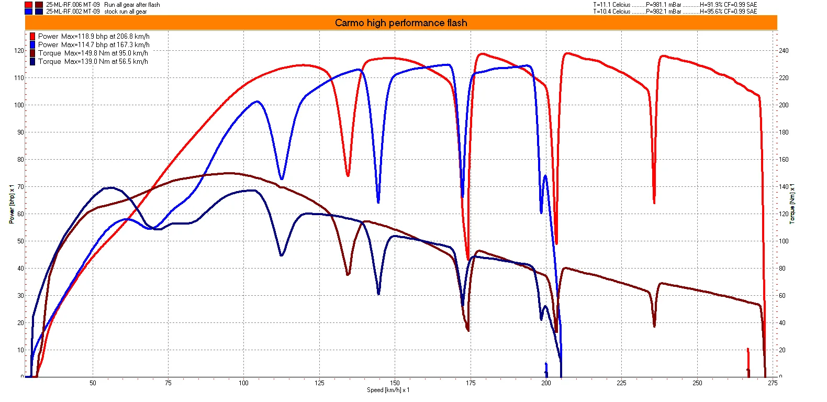
Task: Select the red swatch for Power Max=118.9 bhp
Action: tap(32, 37)
